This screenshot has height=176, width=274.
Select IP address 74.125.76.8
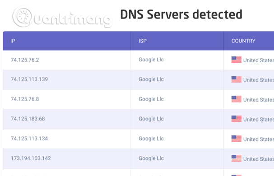pyautogui.click(x=25, y=99)
